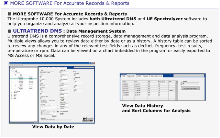The image size is (220, 138).
Task: Click the history table's vertical scrollbar
Action: [176, 90]
